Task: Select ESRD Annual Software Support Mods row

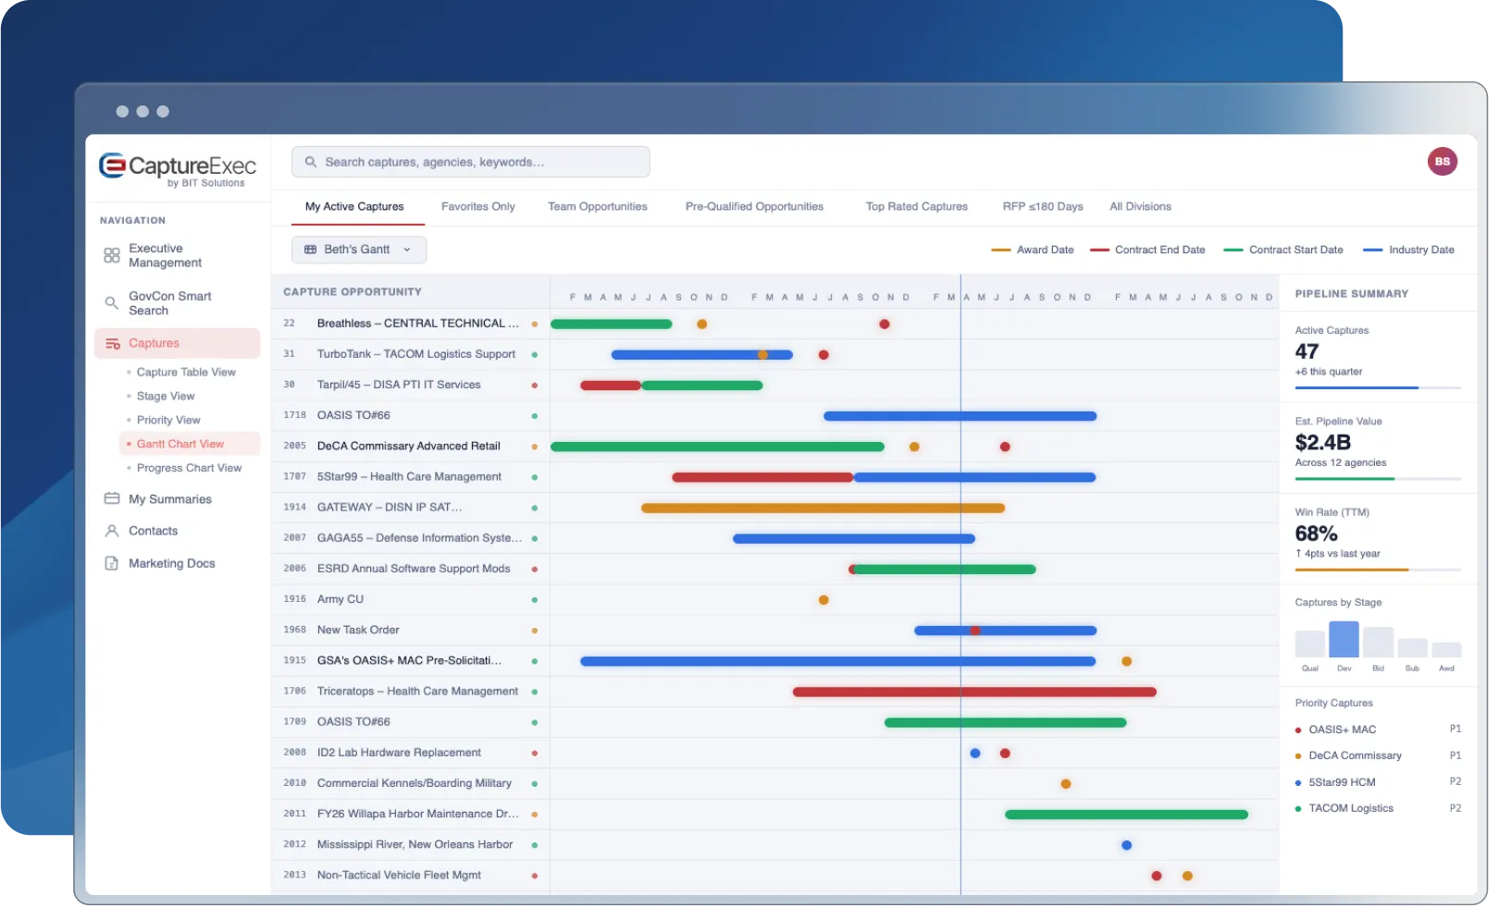Action: 411,570
